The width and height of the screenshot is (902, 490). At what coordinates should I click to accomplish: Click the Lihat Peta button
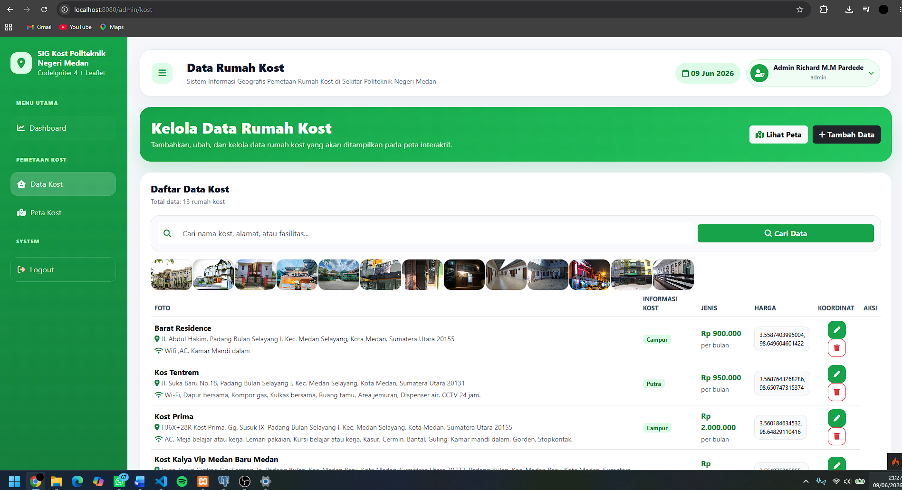pos(778,135)
